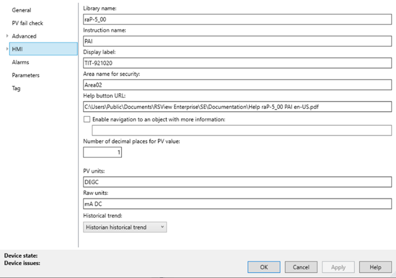
Task: Open Help for this dialog
Action: coord(375,267)
